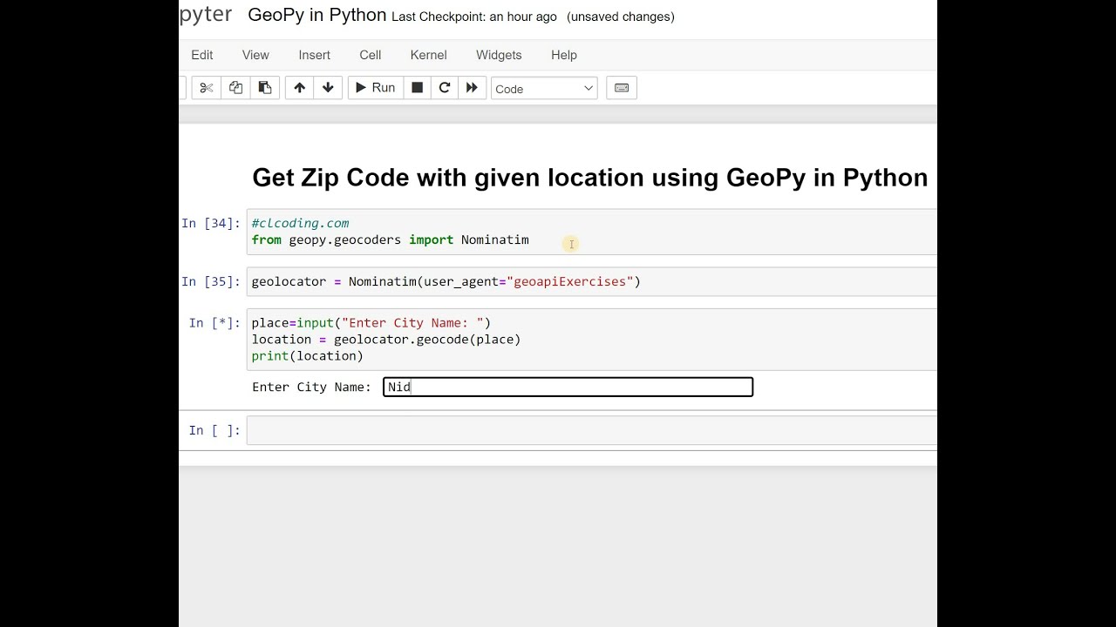
Task: Paste cells below icon
Action: pyautogui.click(x=265, y=88)
